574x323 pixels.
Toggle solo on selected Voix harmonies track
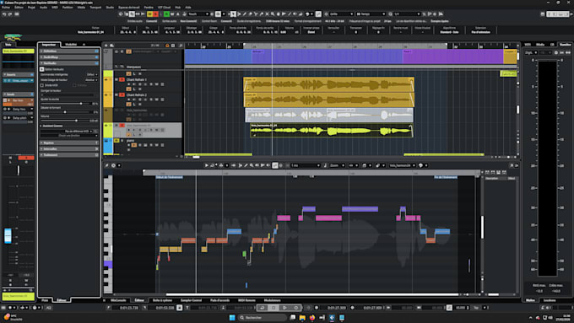(x=122, y=125)
